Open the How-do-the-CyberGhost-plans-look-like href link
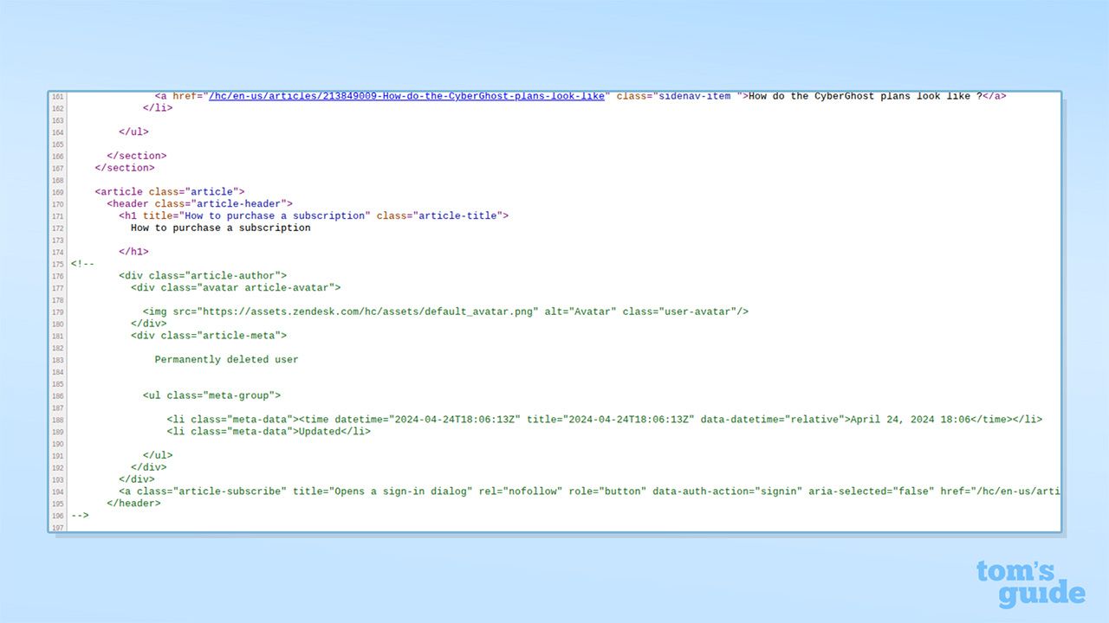 [x=406, y=96]
